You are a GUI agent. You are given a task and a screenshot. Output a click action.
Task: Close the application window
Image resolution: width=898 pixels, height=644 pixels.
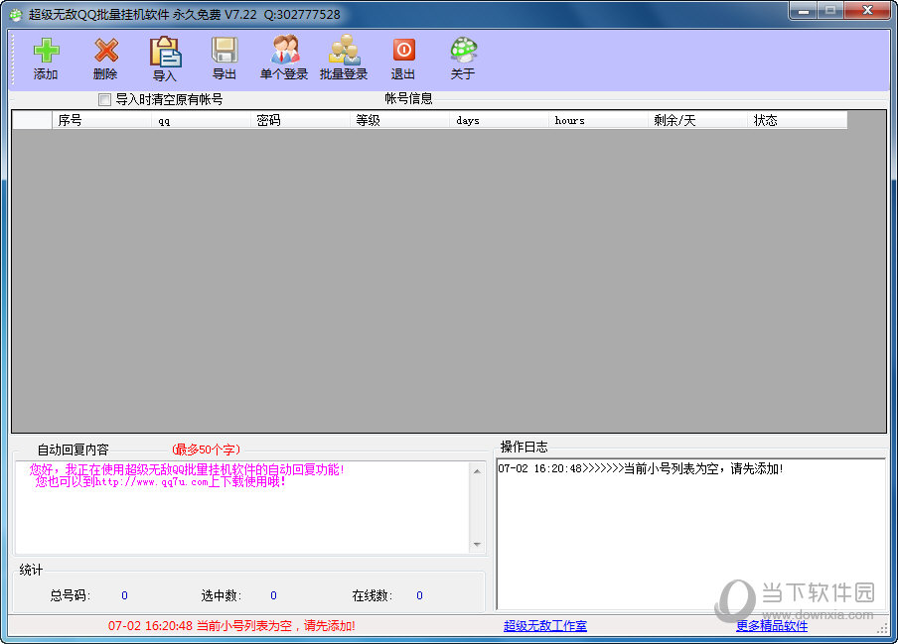click(867, 11)
